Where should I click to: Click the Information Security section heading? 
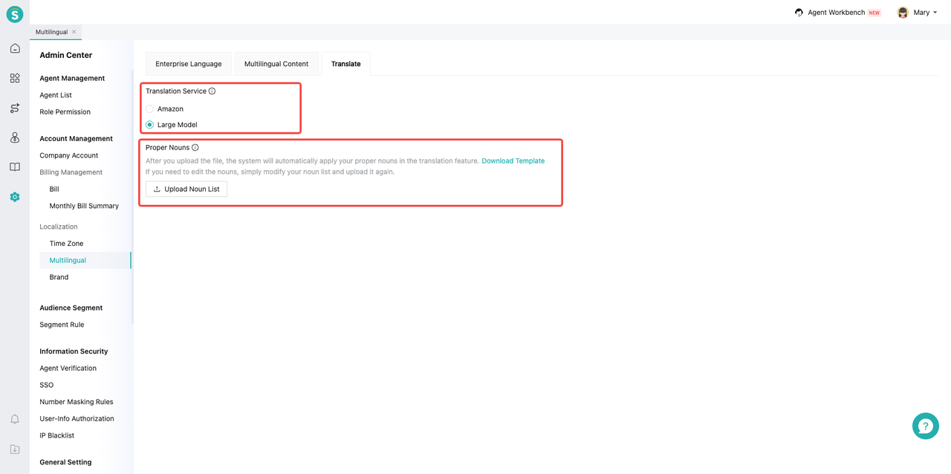(74, 351)
